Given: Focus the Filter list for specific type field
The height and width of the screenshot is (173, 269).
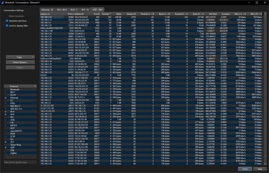Looking at the screenshot, I should point(20,162).
